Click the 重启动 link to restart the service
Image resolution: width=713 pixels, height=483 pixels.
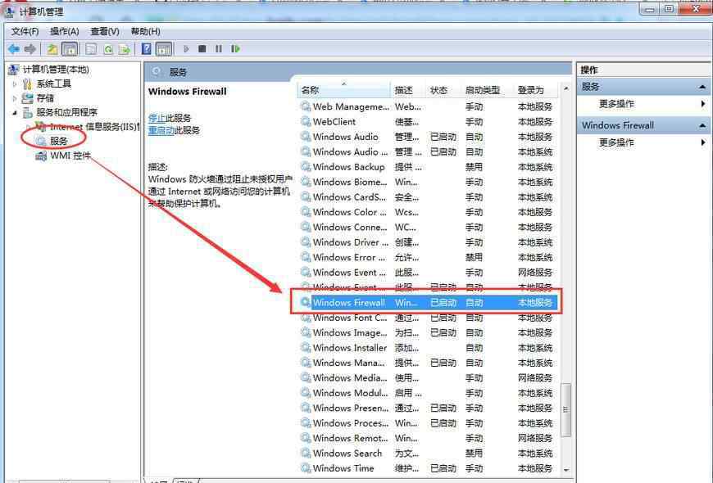point(161,130)
